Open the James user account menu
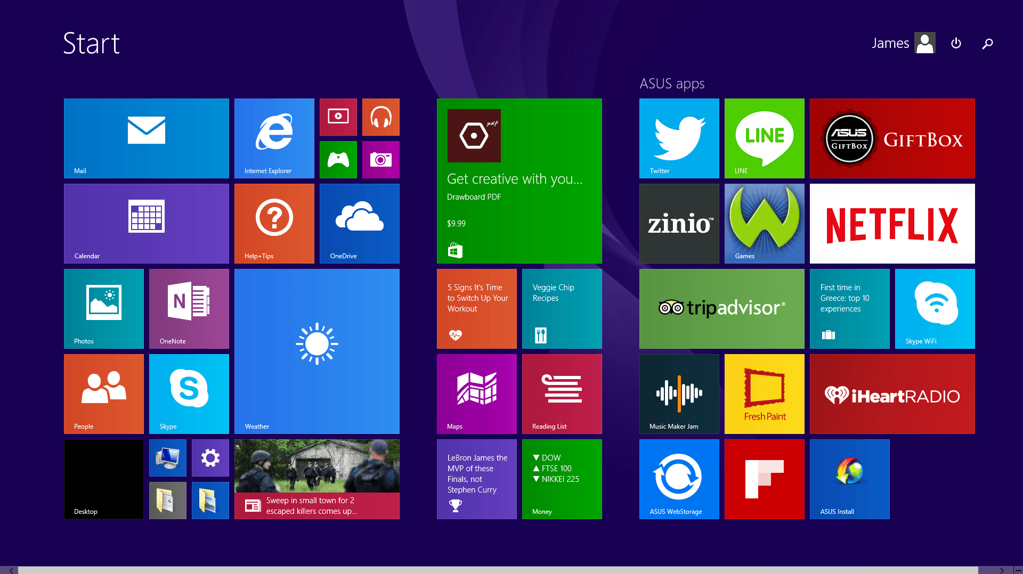Screen dimensions: 1023x574 [x=903, y=43]
